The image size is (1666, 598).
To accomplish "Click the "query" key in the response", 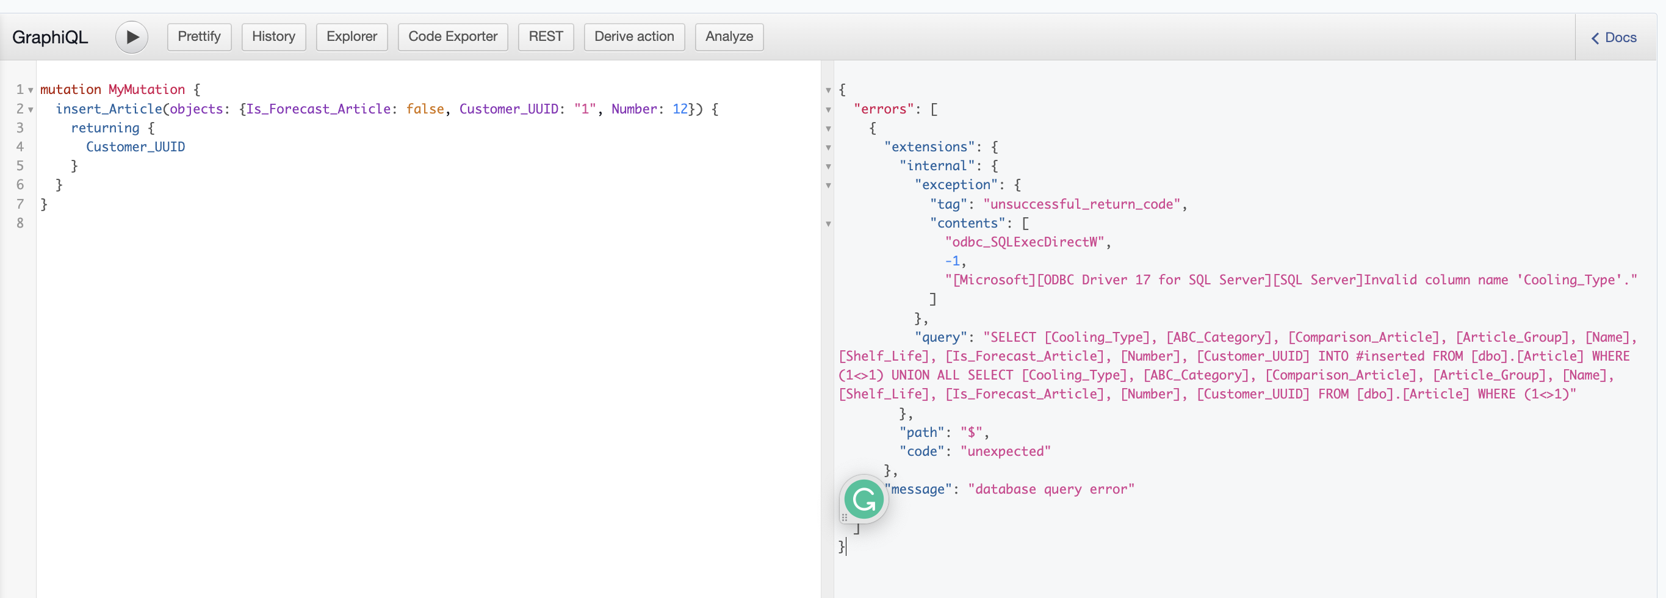I will pyautogui.click(x=941, y=337).
